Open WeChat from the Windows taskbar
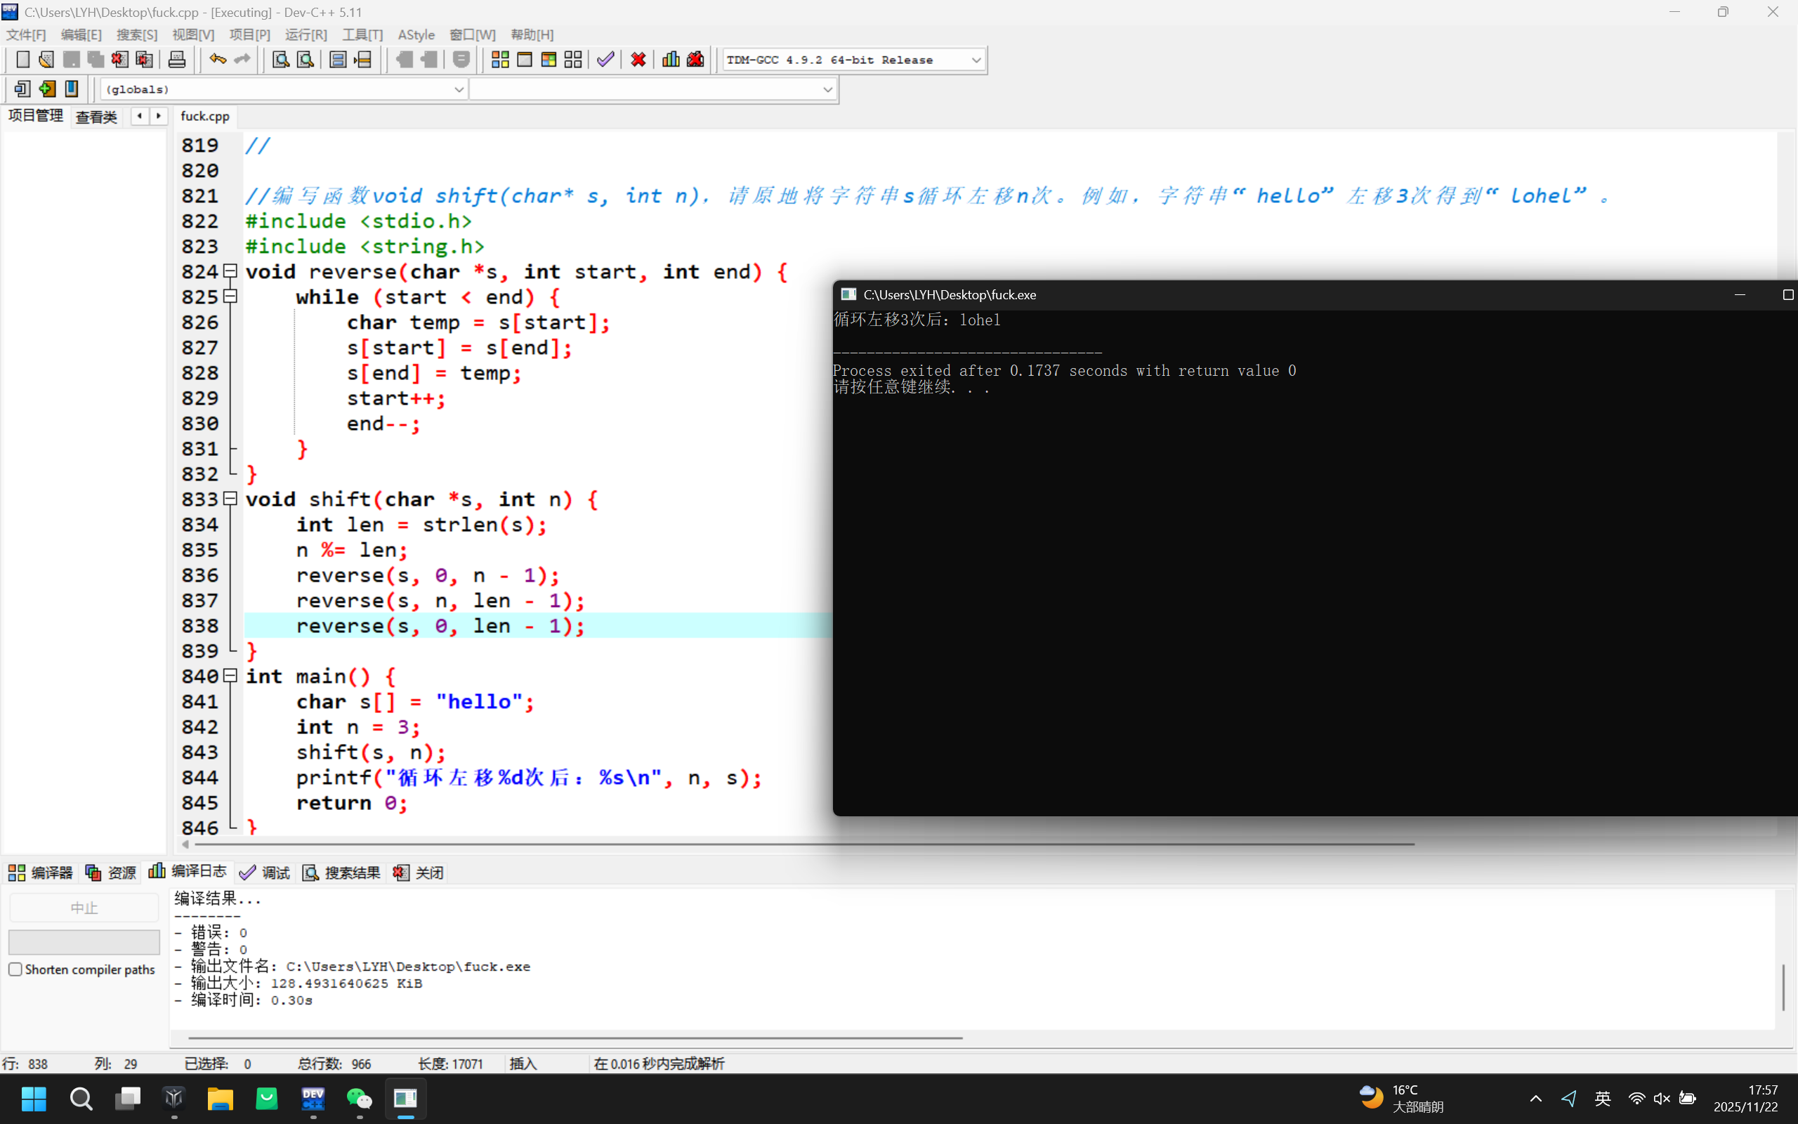Screen dimensions: 1798x1124 [360, 1098]
